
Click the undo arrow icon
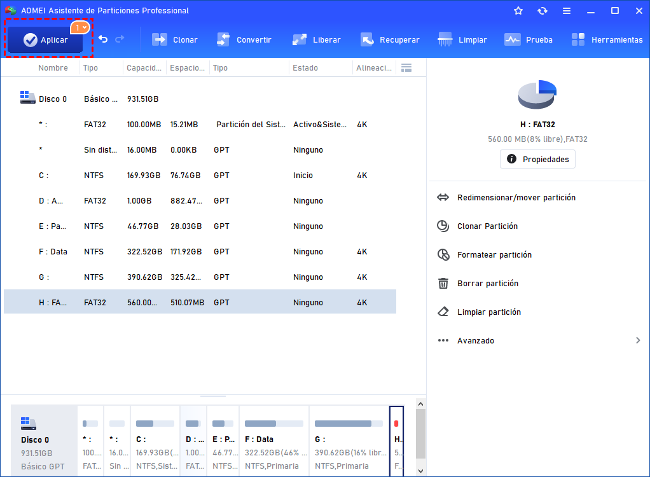(x=103, y=39)
